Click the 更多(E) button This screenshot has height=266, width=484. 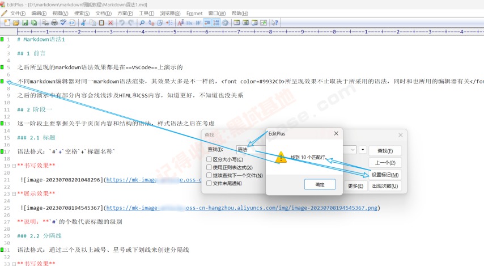(355, 186)
